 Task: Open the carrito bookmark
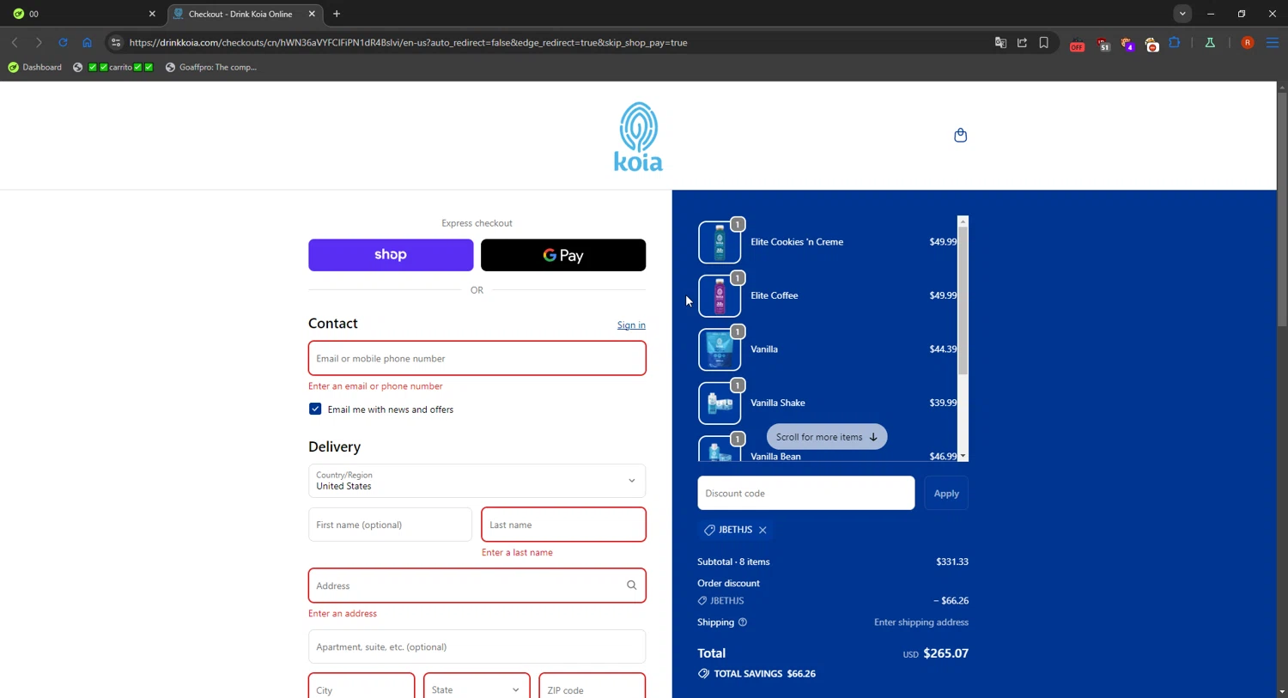pos(113,67)
